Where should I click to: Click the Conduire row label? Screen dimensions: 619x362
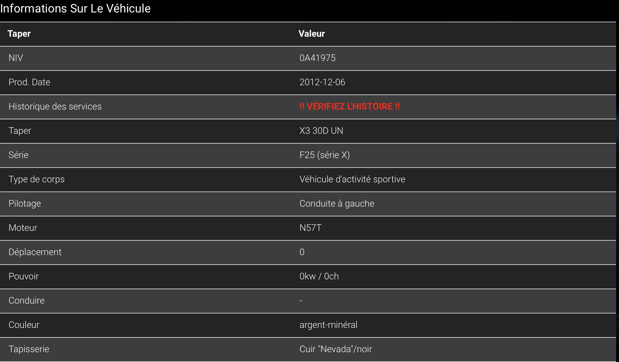point(27,301)
